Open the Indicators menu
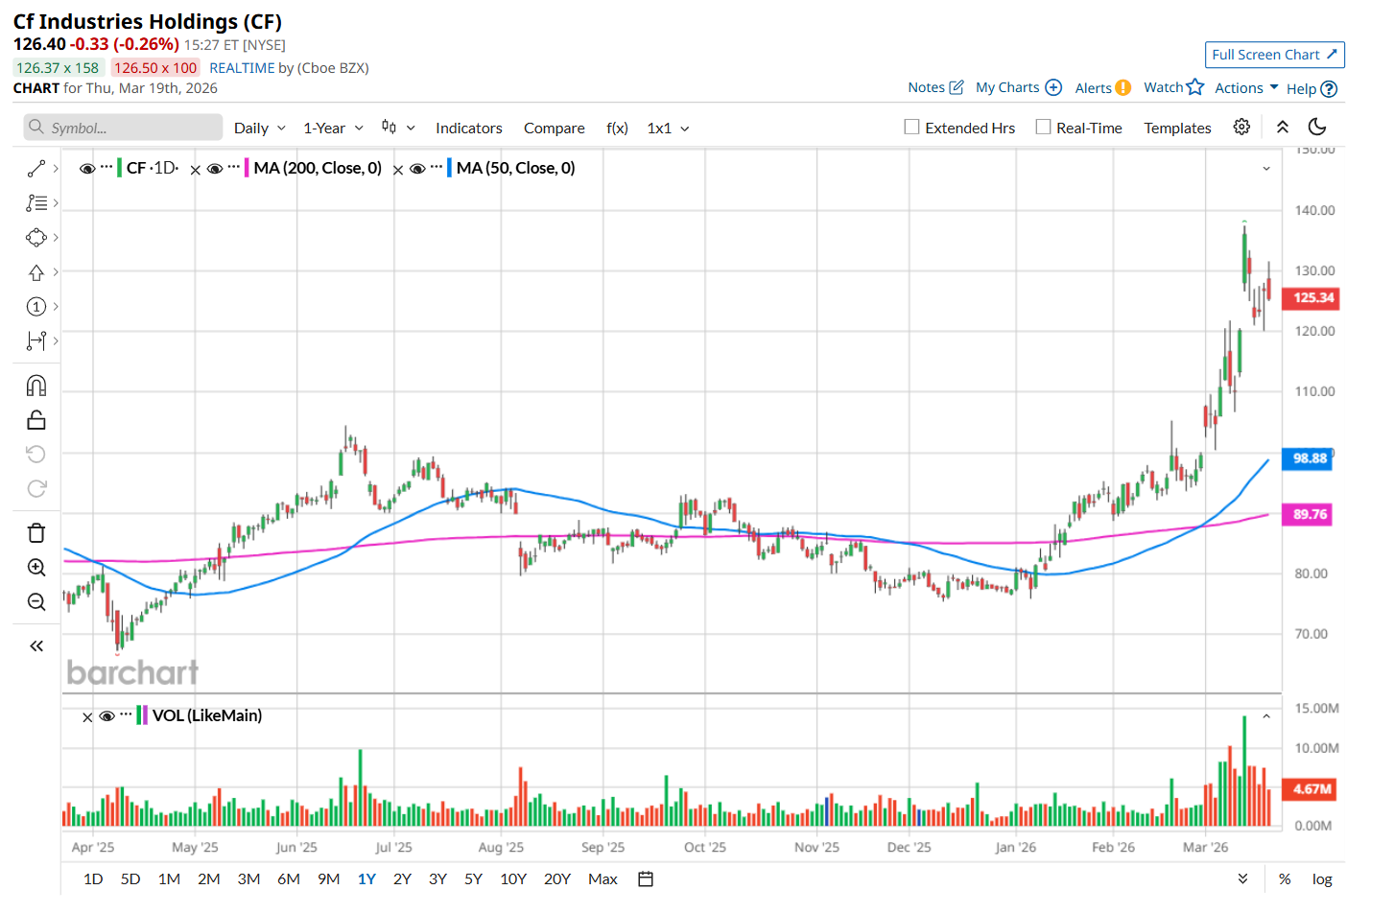This screenshot has height=913, width=1394. point(468,128)
